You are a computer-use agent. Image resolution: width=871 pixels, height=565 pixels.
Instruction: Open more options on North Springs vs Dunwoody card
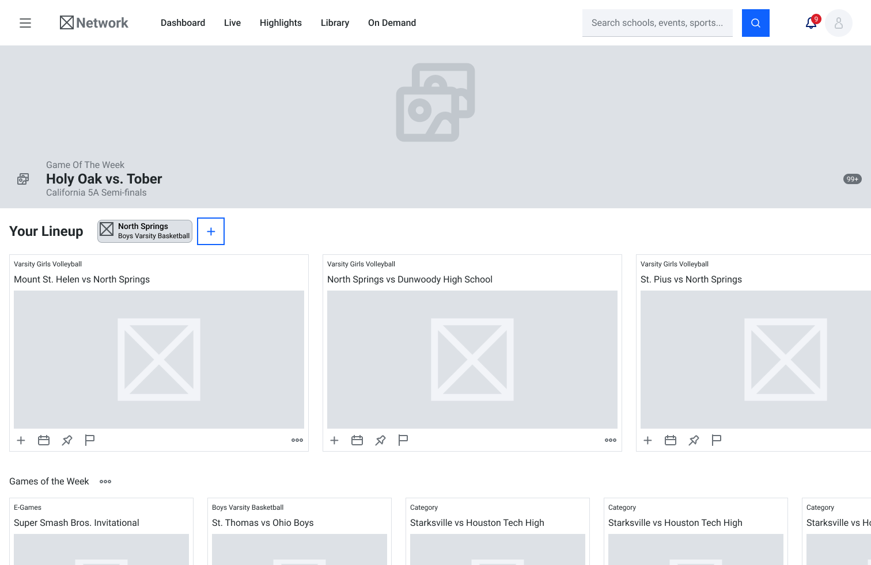[x=611, y=440]
